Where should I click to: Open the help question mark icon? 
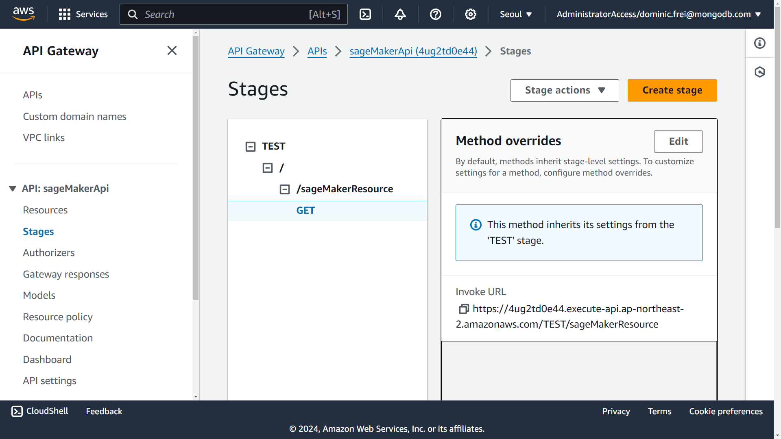click(436, 14)
